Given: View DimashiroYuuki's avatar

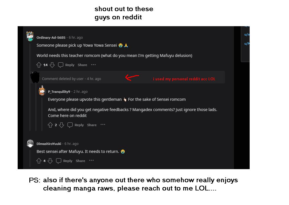Looking at the screenshot, I should point(30,143).
